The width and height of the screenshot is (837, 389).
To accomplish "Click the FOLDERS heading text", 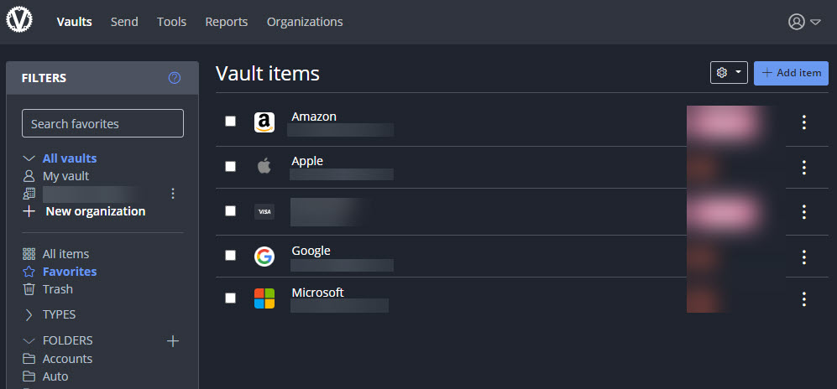I will 68,340.
